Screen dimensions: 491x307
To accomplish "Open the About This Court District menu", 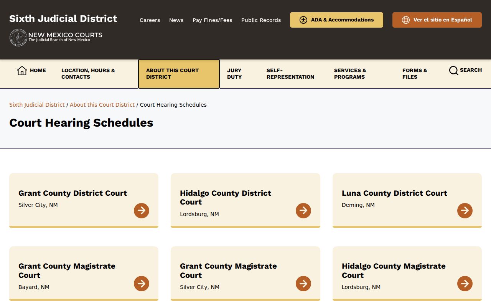I will pyautogui.click(x=179, y=74).
